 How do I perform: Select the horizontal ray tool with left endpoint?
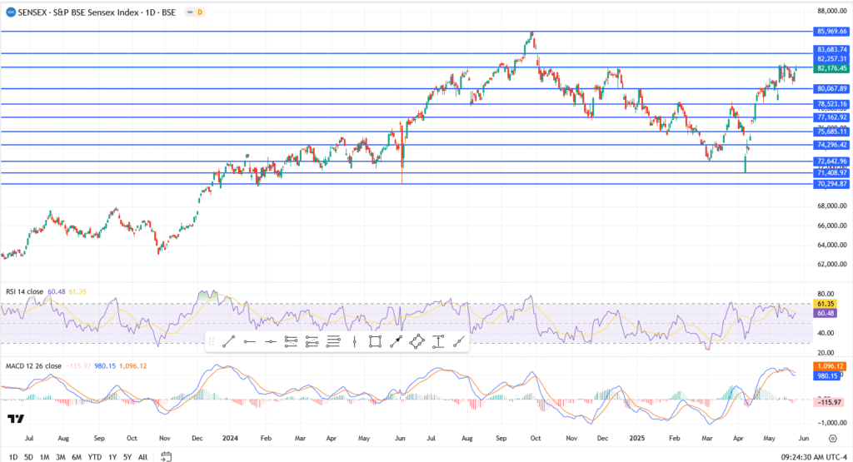tap(250, 342)
